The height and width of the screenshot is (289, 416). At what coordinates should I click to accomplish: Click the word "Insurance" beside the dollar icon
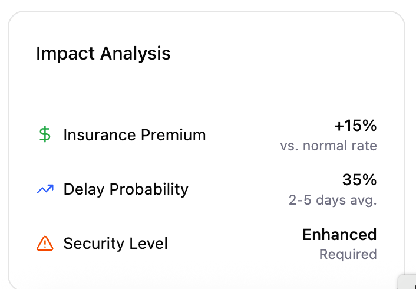(x=99, y=135)
